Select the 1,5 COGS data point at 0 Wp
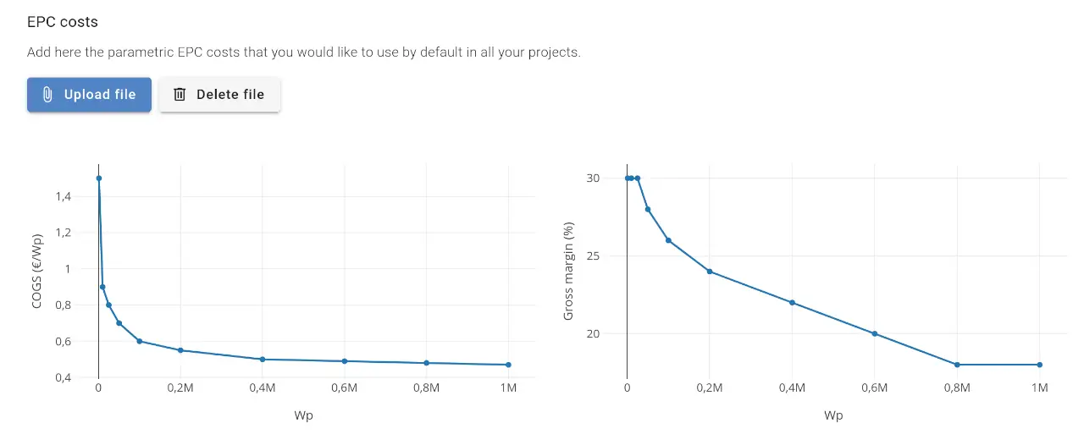This screenshot has width=1084, height=445. click(x=99, y=179)
